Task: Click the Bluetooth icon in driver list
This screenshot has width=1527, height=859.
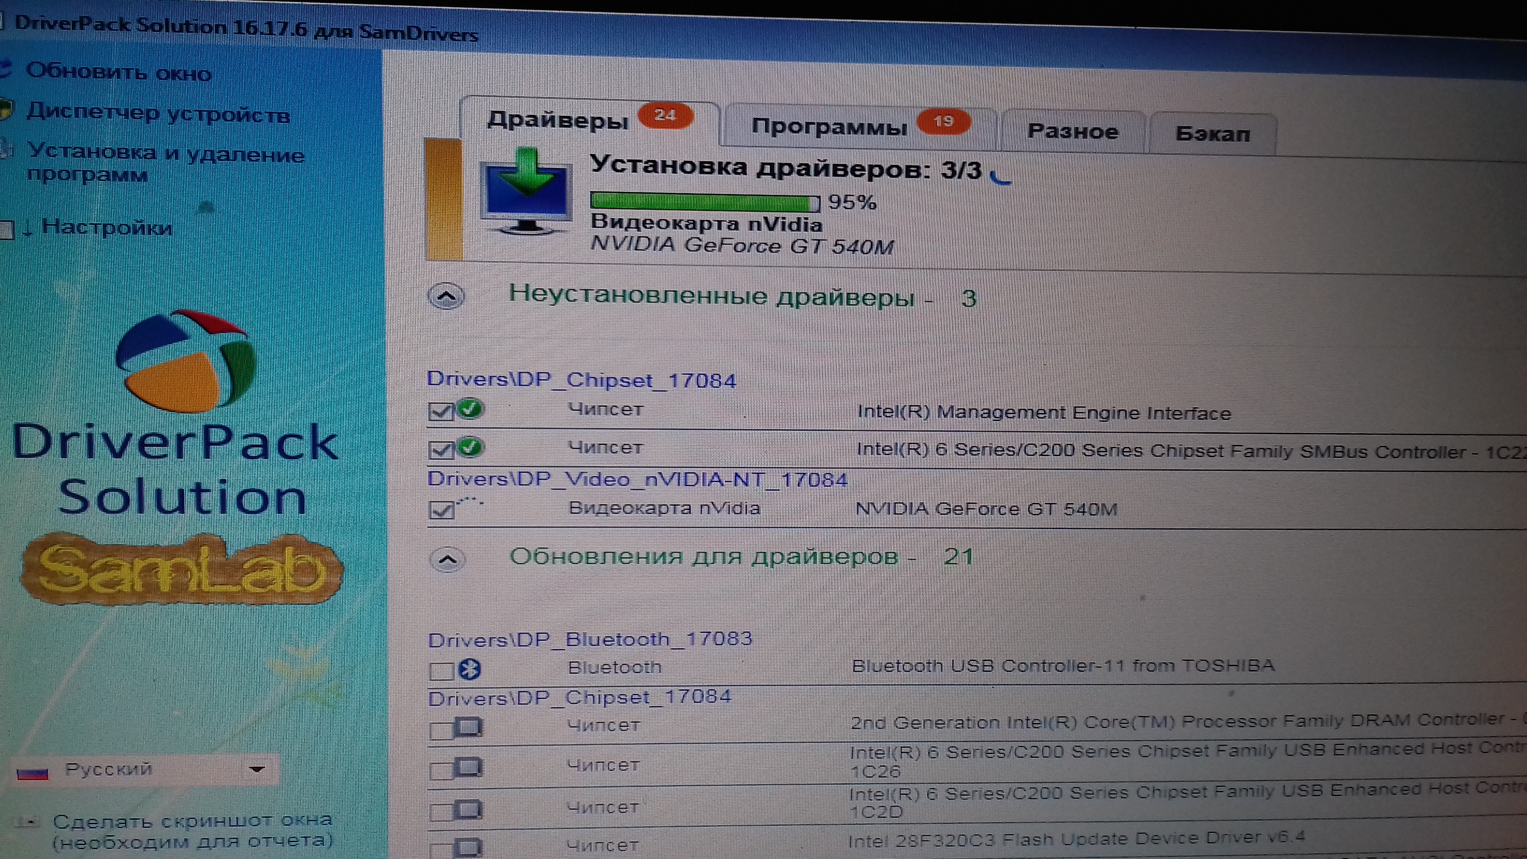Action: point(470,669)
